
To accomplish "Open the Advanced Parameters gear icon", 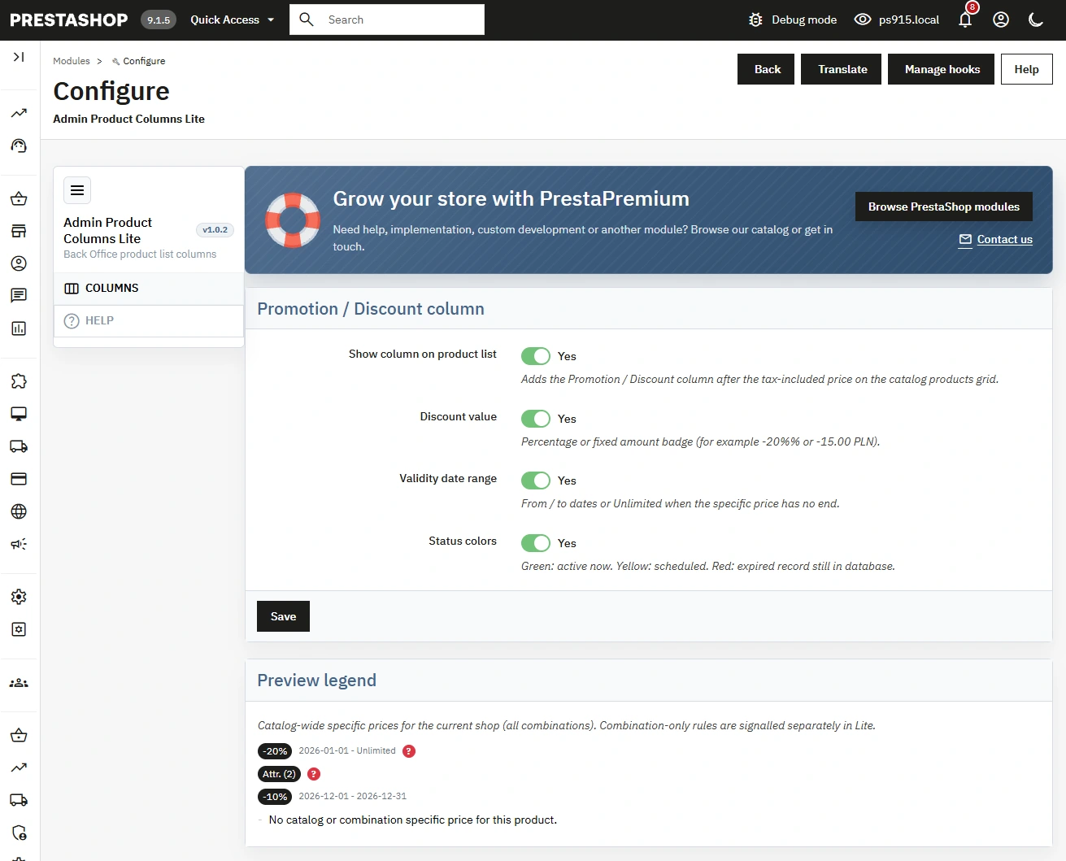I will 19,629.
